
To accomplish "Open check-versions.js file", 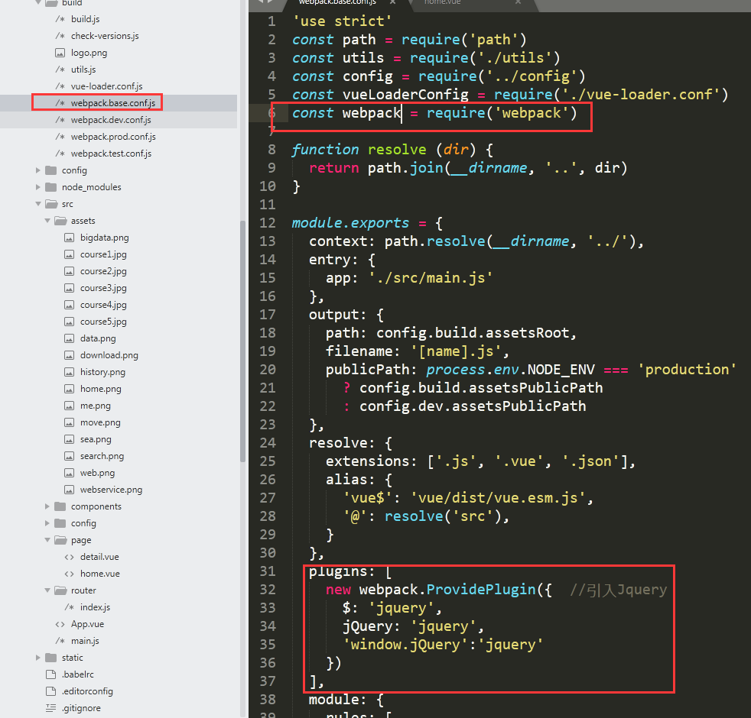I will tap(105, 36).
